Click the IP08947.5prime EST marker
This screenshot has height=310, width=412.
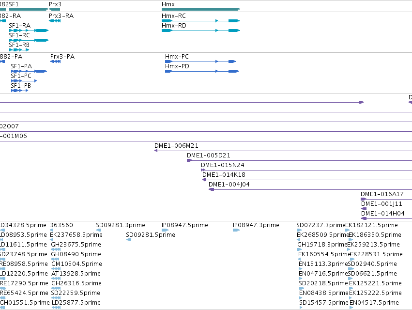[165, 230]
